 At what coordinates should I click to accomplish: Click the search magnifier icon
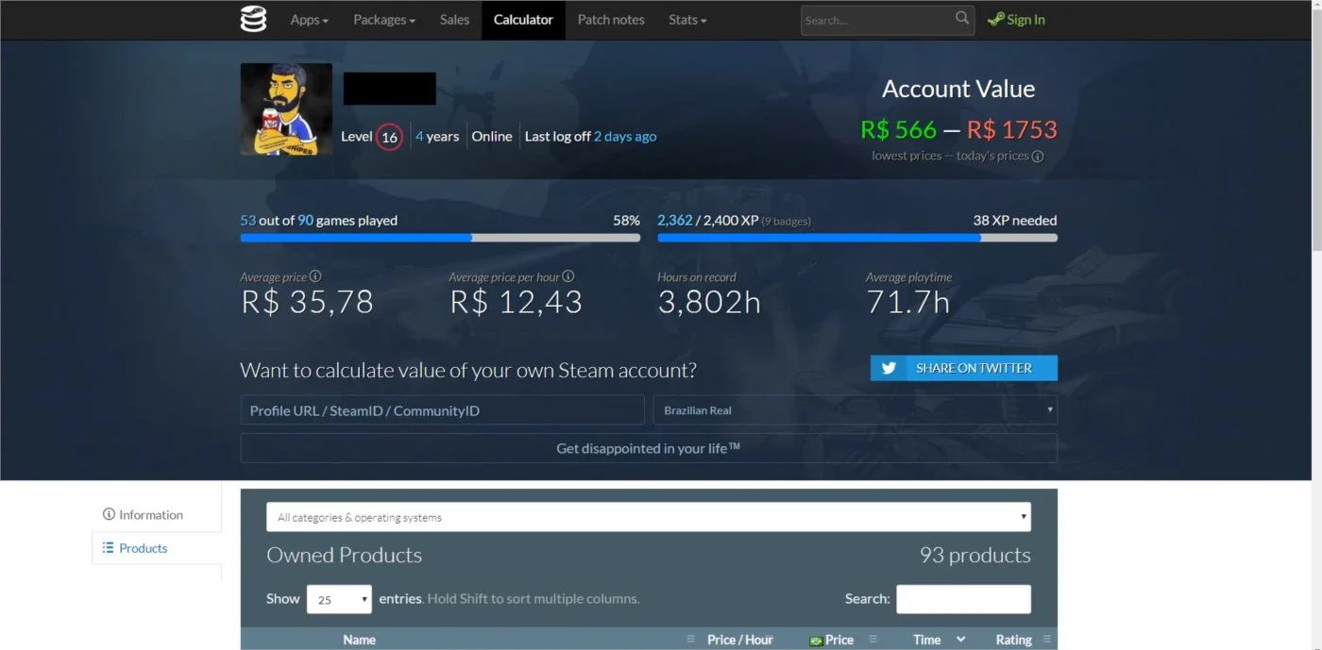point(962,18)
